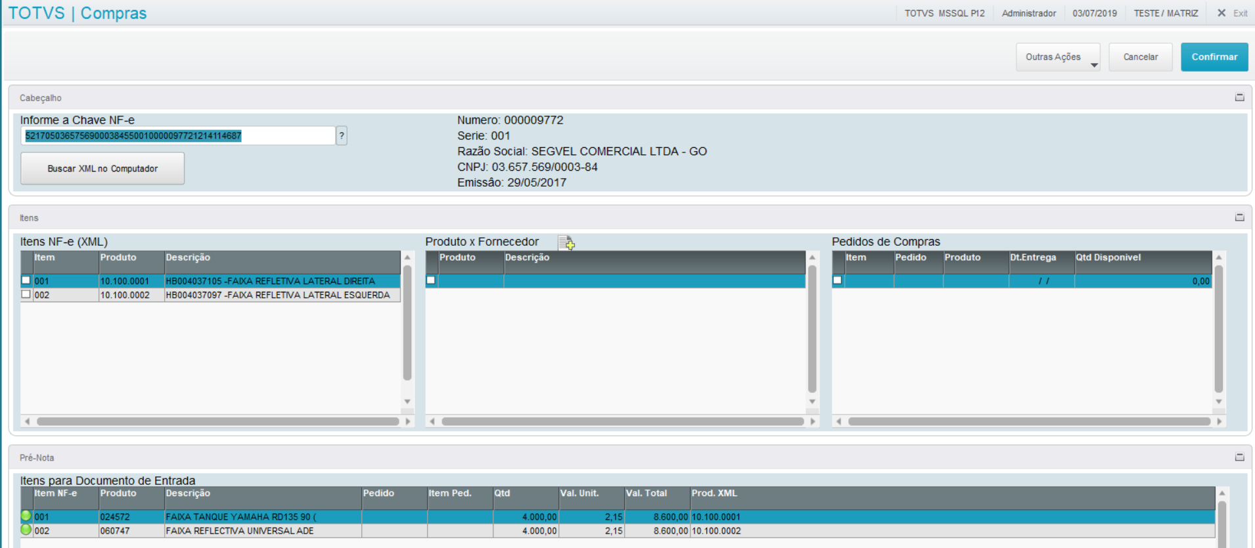Click up arrow of Pedidos de Compras scrollbar
Image resolution: width=1255 pixels, height=548 pixels.
pos(1219,258)
